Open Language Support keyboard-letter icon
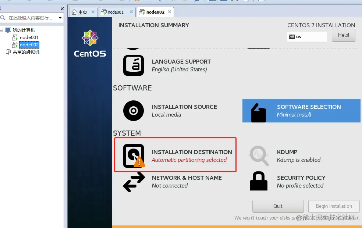 point(134,65)
